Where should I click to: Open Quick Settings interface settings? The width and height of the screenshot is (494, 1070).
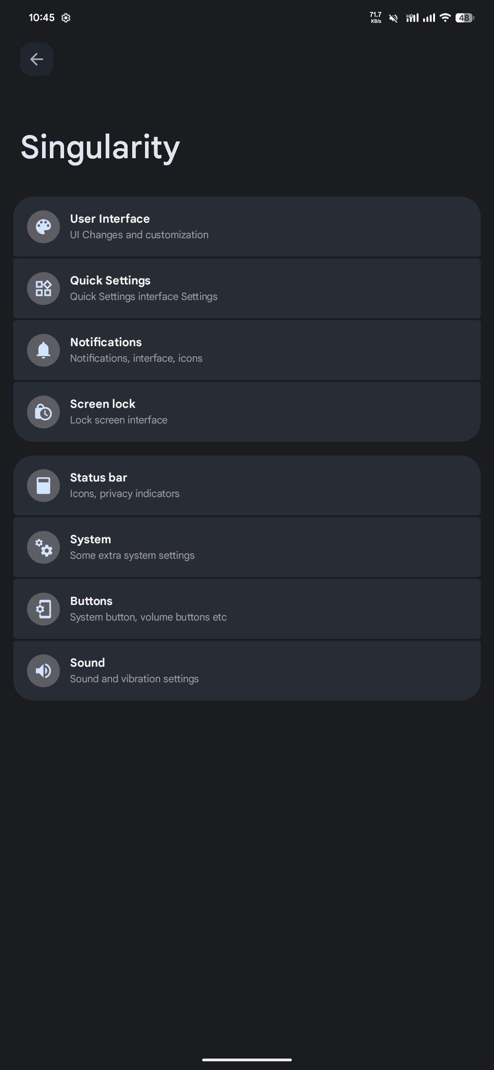pos(247,289)
